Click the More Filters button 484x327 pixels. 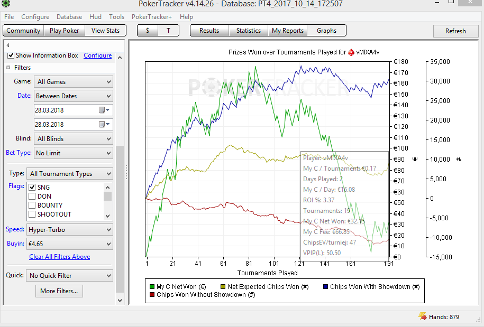[x=59, y=291]
